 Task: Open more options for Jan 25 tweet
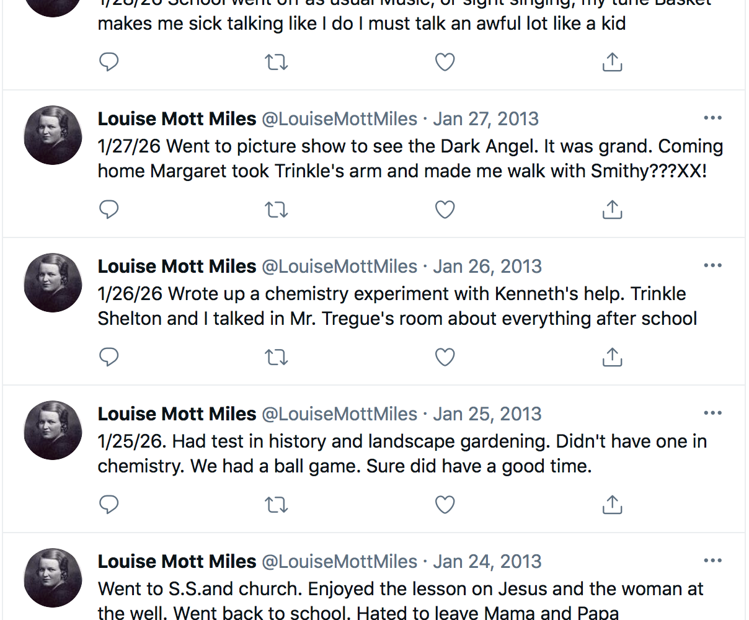[x=712, y=414]
